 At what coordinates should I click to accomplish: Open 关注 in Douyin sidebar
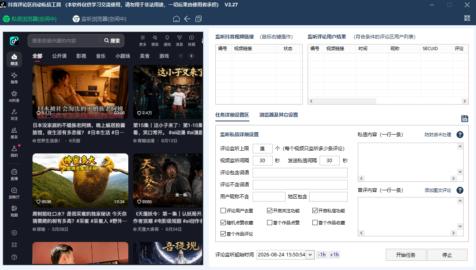pos(14,115)
